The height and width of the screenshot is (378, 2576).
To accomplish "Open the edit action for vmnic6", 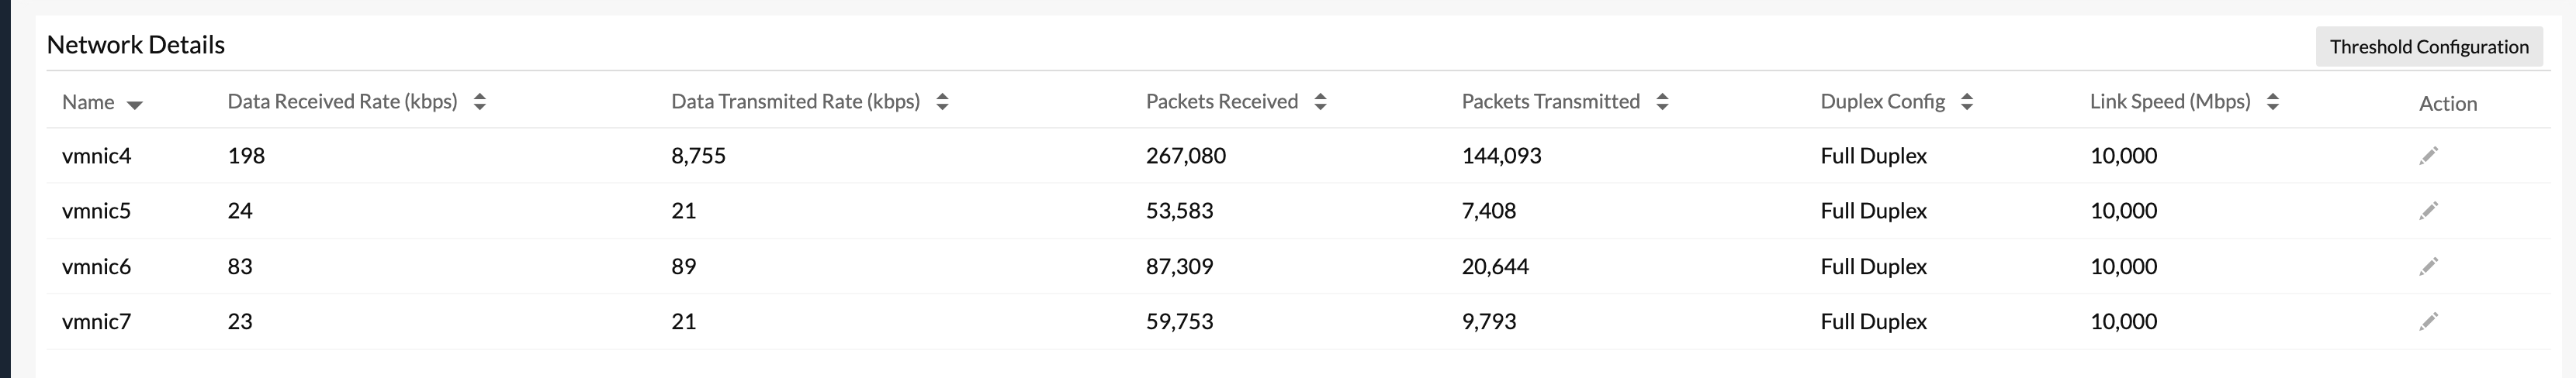I will pyautogui.click(x=2428, y=266).
